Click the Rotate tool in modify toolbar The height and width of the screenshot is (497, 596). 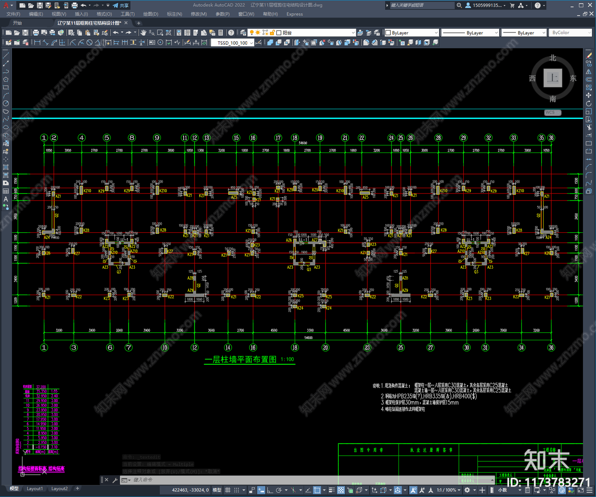coord(589,103)
